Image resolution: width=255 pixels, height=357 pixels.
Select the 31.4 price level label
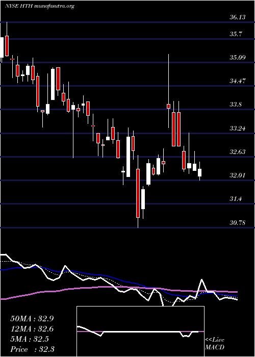pos(236,199)
